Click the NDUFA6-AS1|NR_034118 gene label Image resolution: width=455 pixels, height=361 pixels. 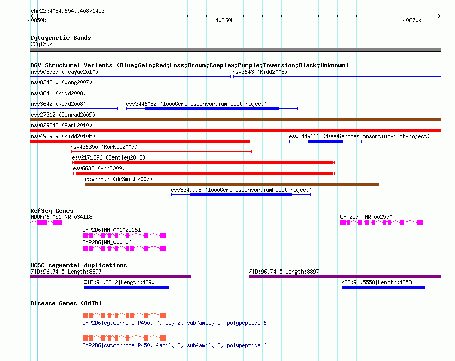61,217
